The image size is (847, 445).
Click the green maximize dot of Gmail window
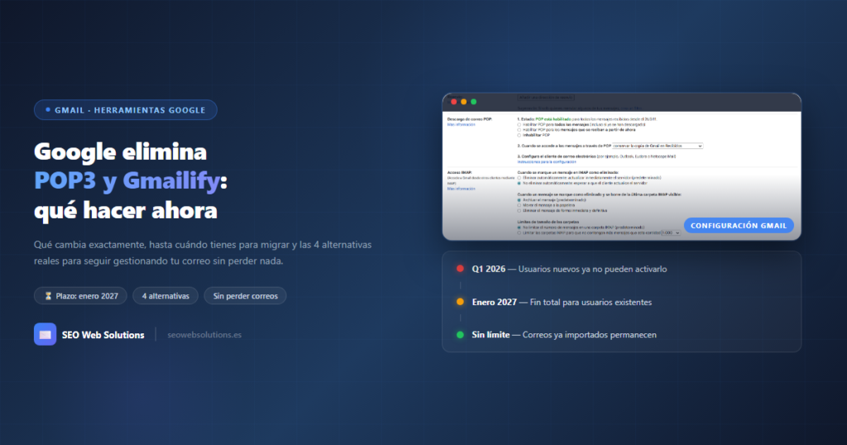474,102
